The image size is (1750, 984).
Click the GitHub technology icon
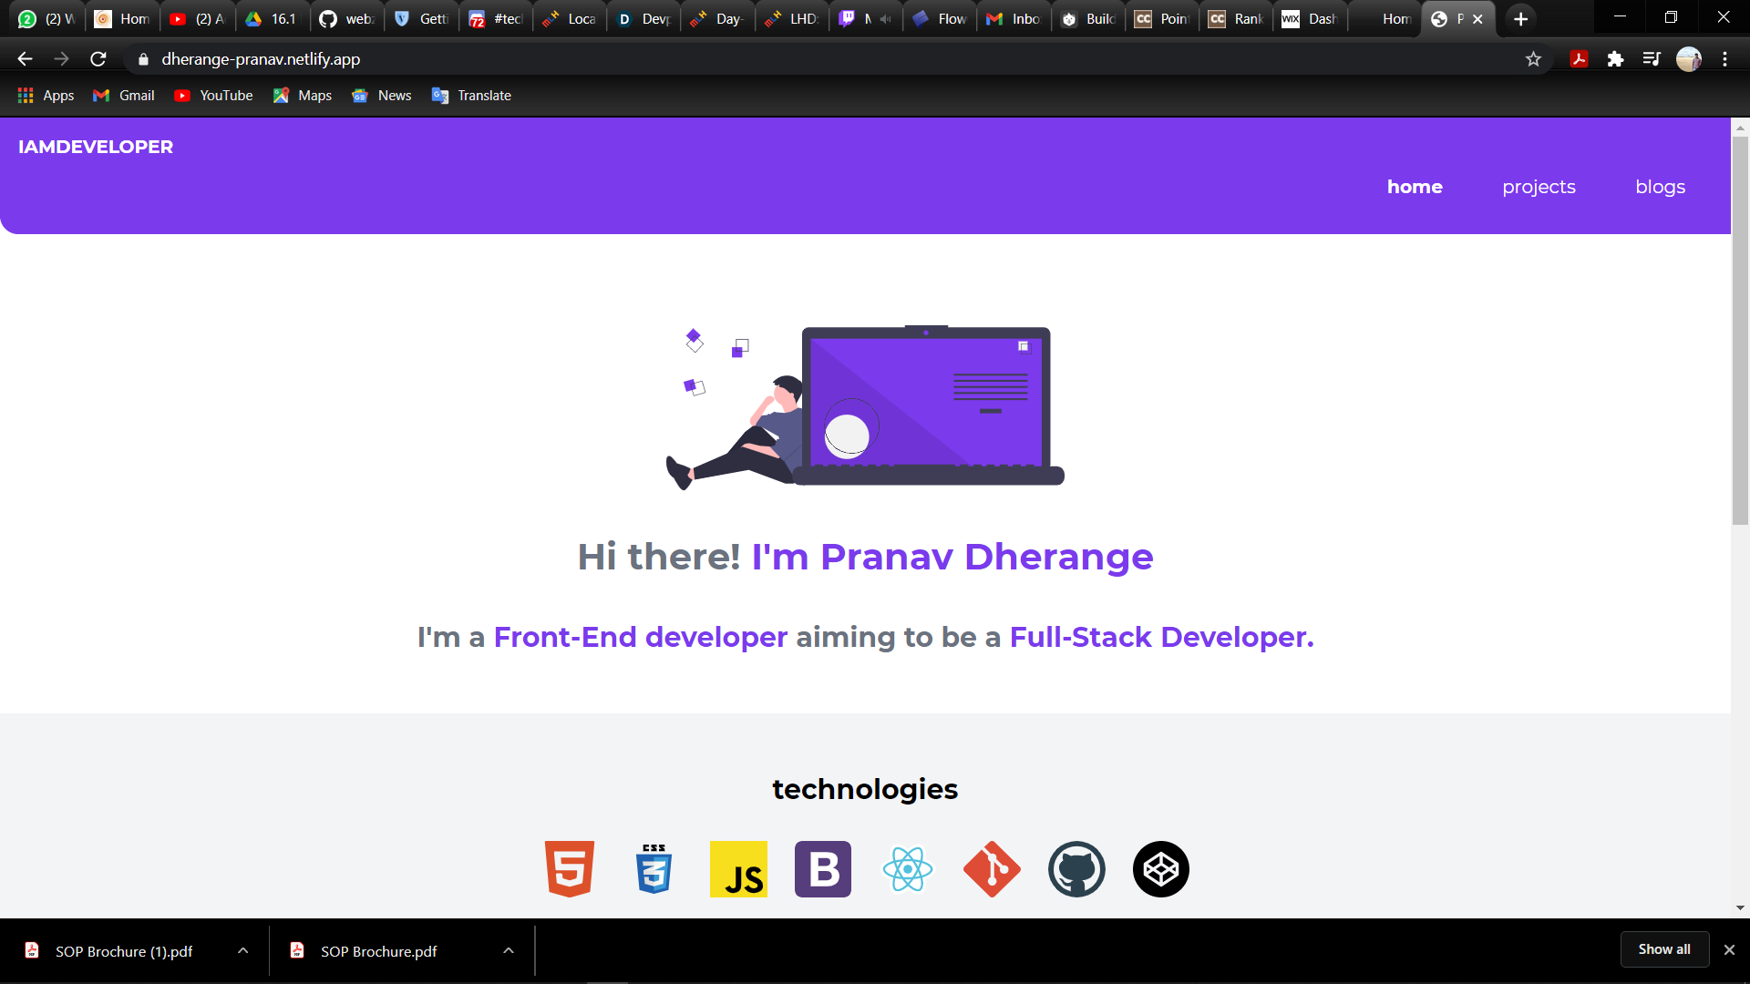coord(1076,869)
